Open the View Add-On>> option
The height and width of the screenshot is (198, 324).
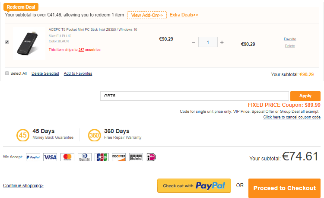pos(147,15)
